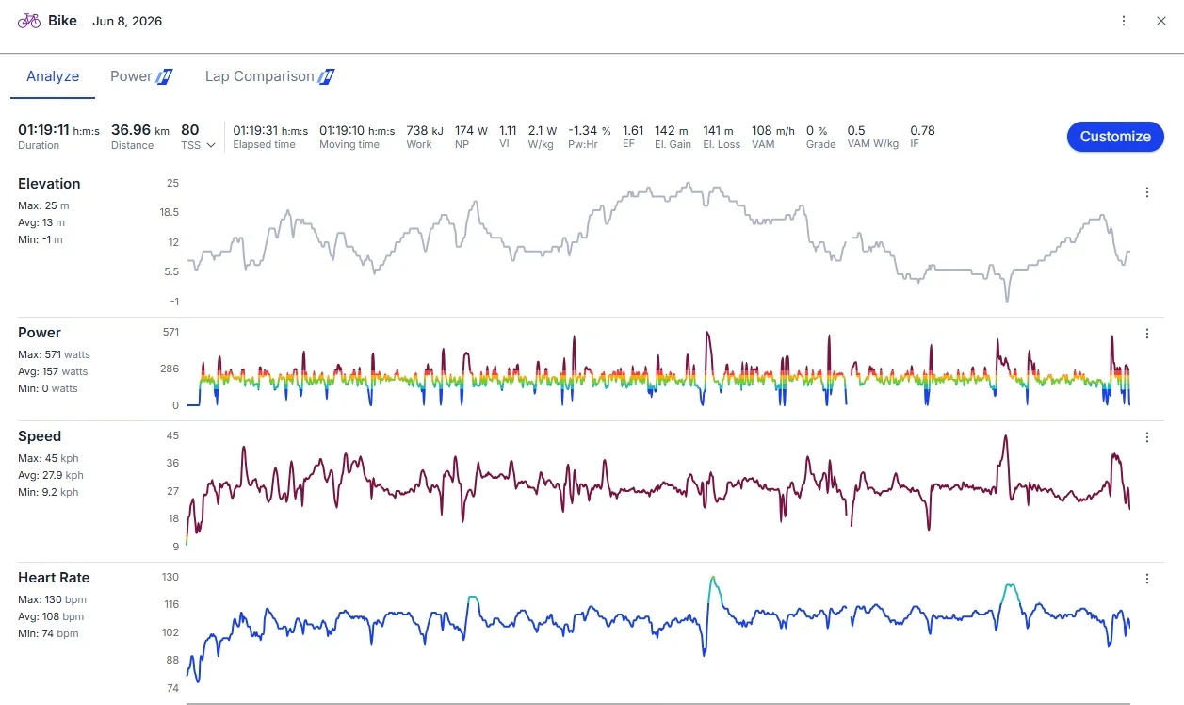Click the premium badge beside Lap Comparison
The width and height of the screenshot is (1184, 705).
(327, 76)
